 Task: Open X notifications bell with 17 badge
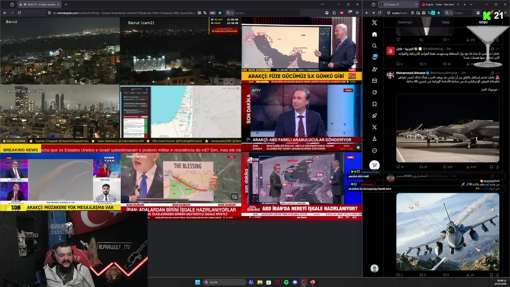click(x=374, y=57)
